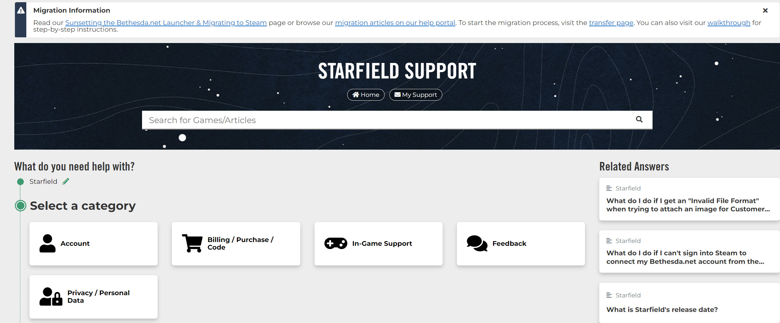Click the pencil icon next to Starfield

point(66,181)
